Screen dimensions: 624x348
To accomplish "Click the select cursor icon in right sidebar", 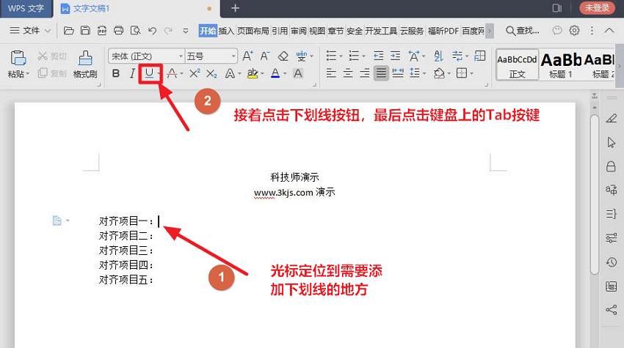I will point(612,142).
